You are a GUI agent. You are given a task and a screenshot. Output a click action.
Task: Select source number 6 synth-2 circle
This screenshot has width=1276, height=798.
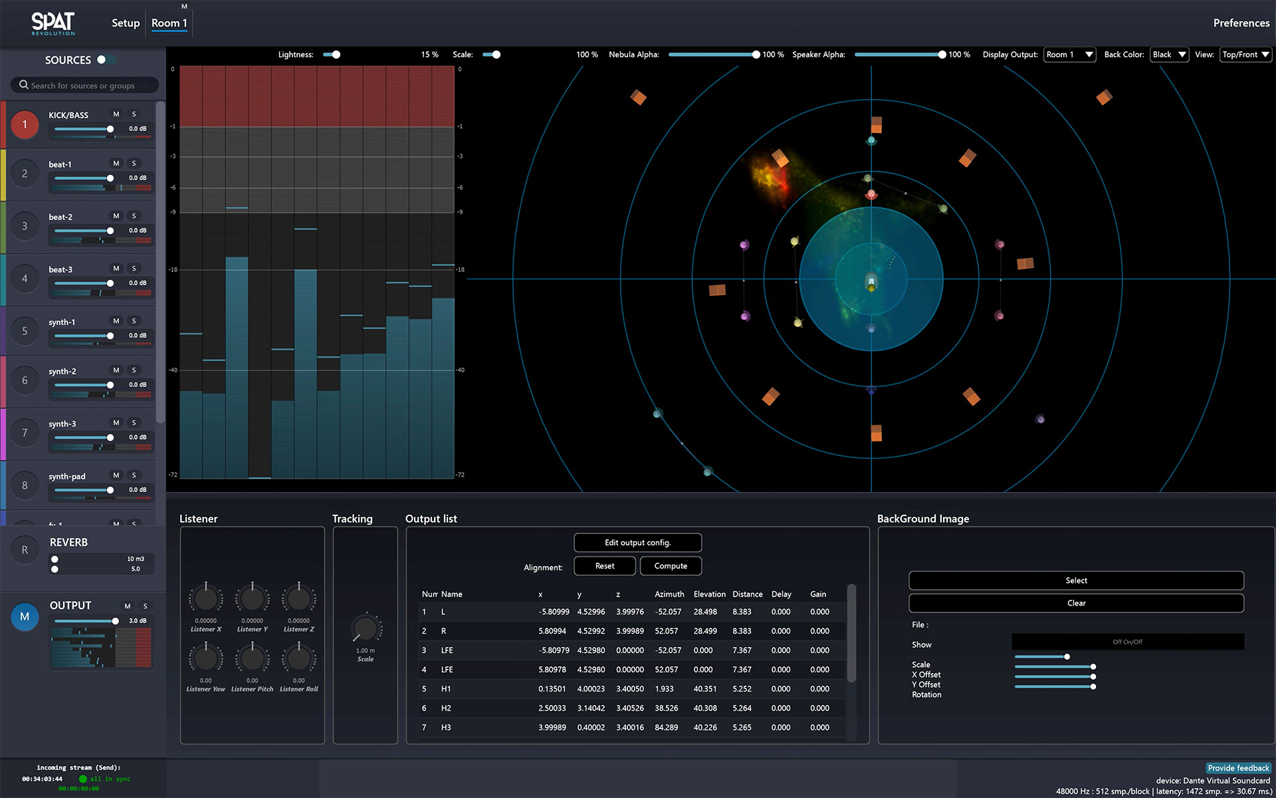[x=25, y=380]
